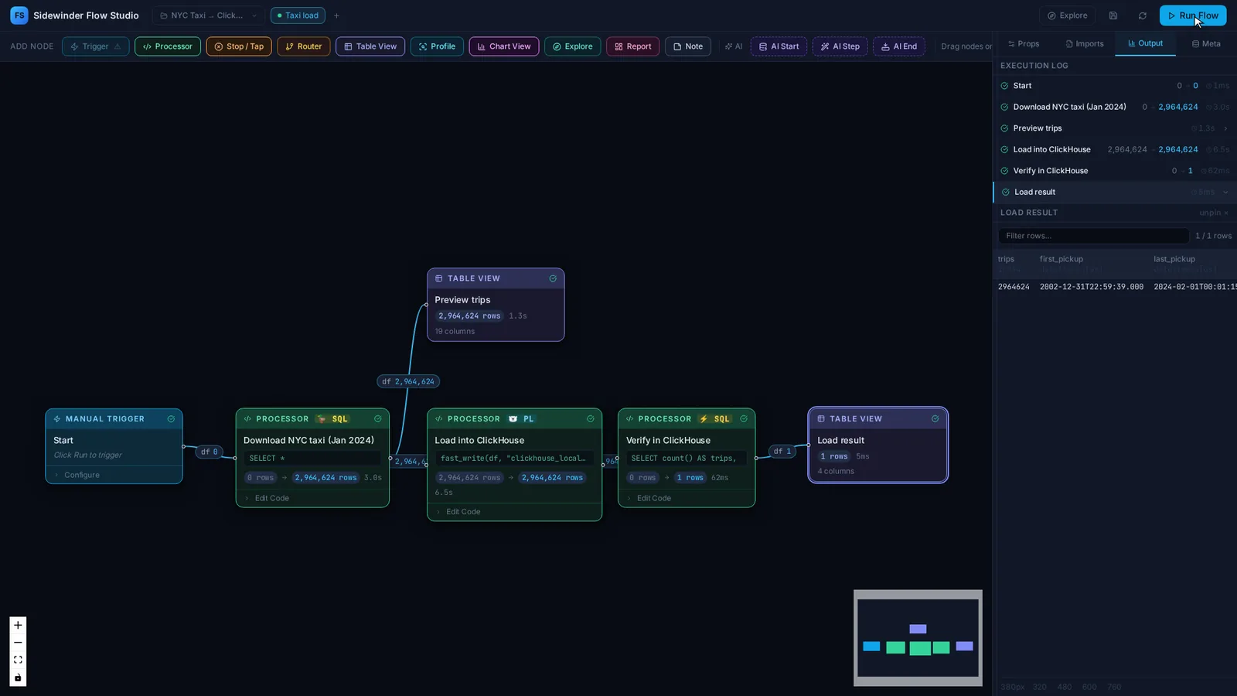The image size is (1237, 696).
Task: Select the Taxi load flow tab
Action: click(298, 15)
